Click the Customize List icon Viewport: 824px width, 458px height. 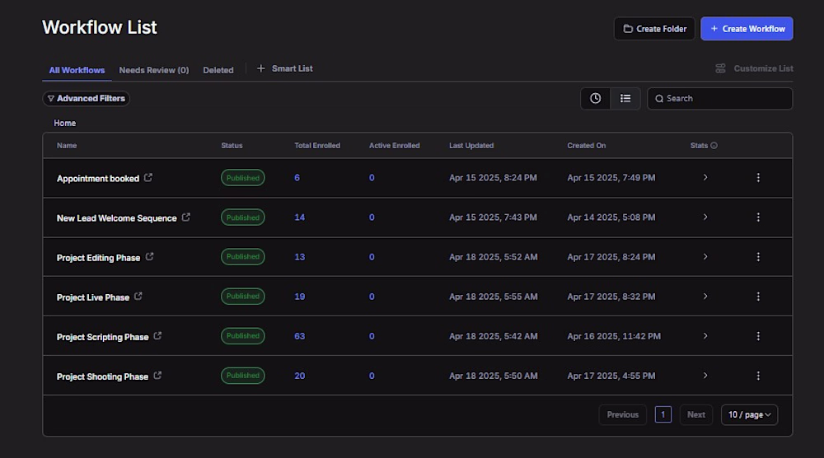[x=720, y=68]
